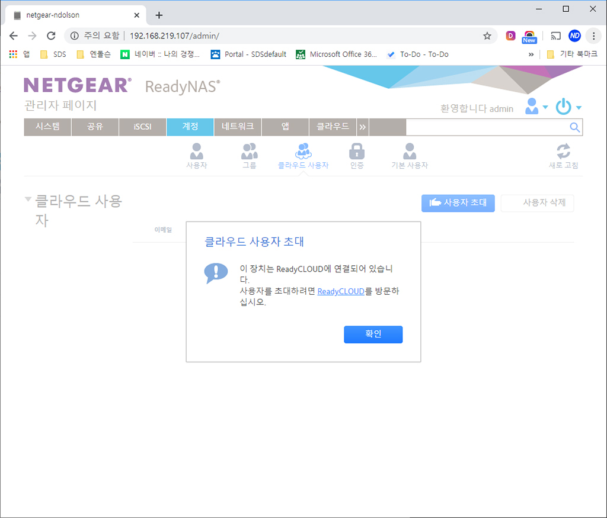Switch to the 앱 tab in NAS menu
Screen dimensions: 607x518
(285, 127)
